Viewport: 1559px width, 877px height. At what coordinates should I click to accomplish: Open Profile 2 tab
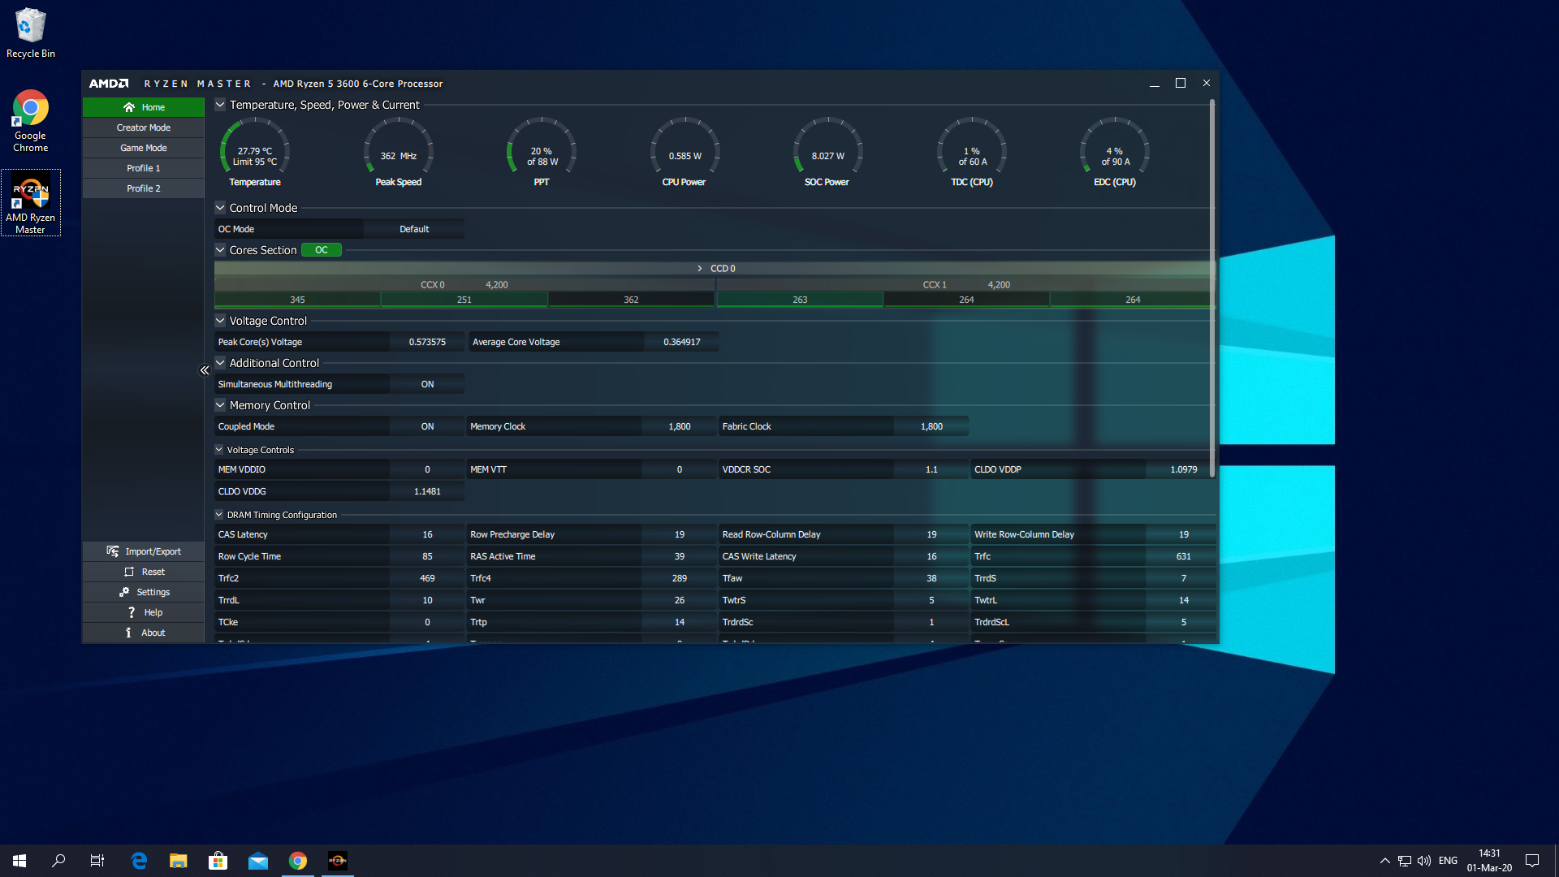[143, 188]
